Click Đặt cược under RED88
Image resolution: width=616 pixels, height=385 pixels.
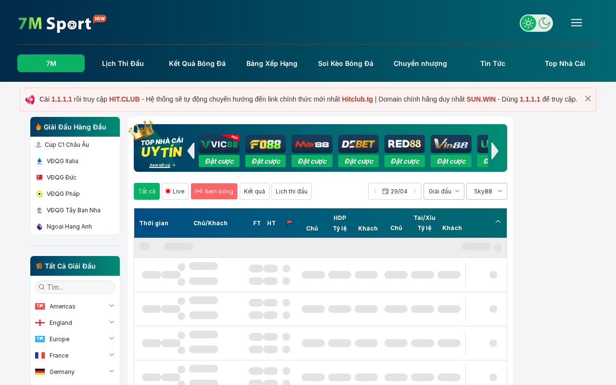point(405,161)
